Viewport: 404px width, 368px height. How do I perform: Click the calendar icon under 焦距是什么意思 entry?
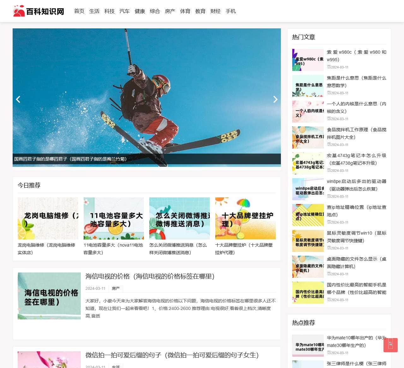(x=329, y=93)
